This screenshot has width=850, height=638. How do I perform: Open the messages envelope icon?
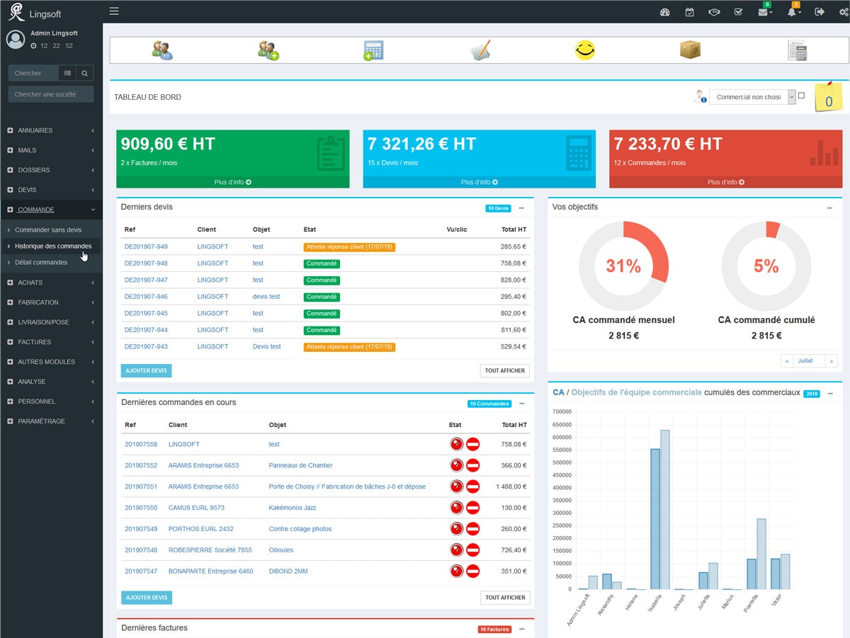coord(764,12)
